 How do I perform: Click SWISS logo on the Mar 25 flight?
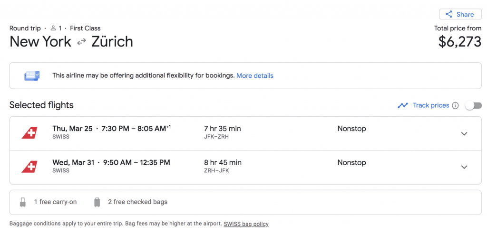29,133
